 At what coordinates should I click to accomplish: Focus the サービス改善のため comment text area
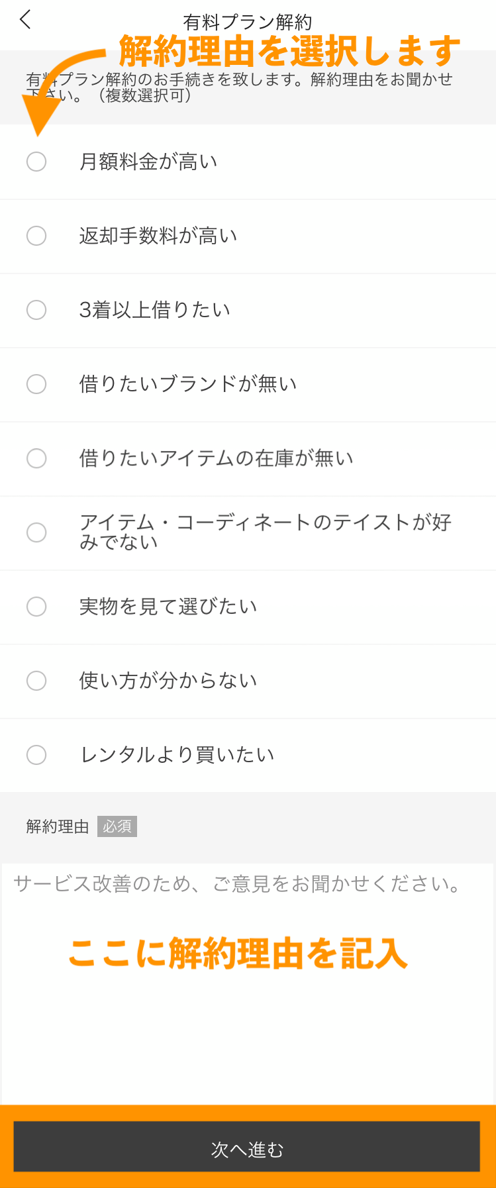point(247,983)
